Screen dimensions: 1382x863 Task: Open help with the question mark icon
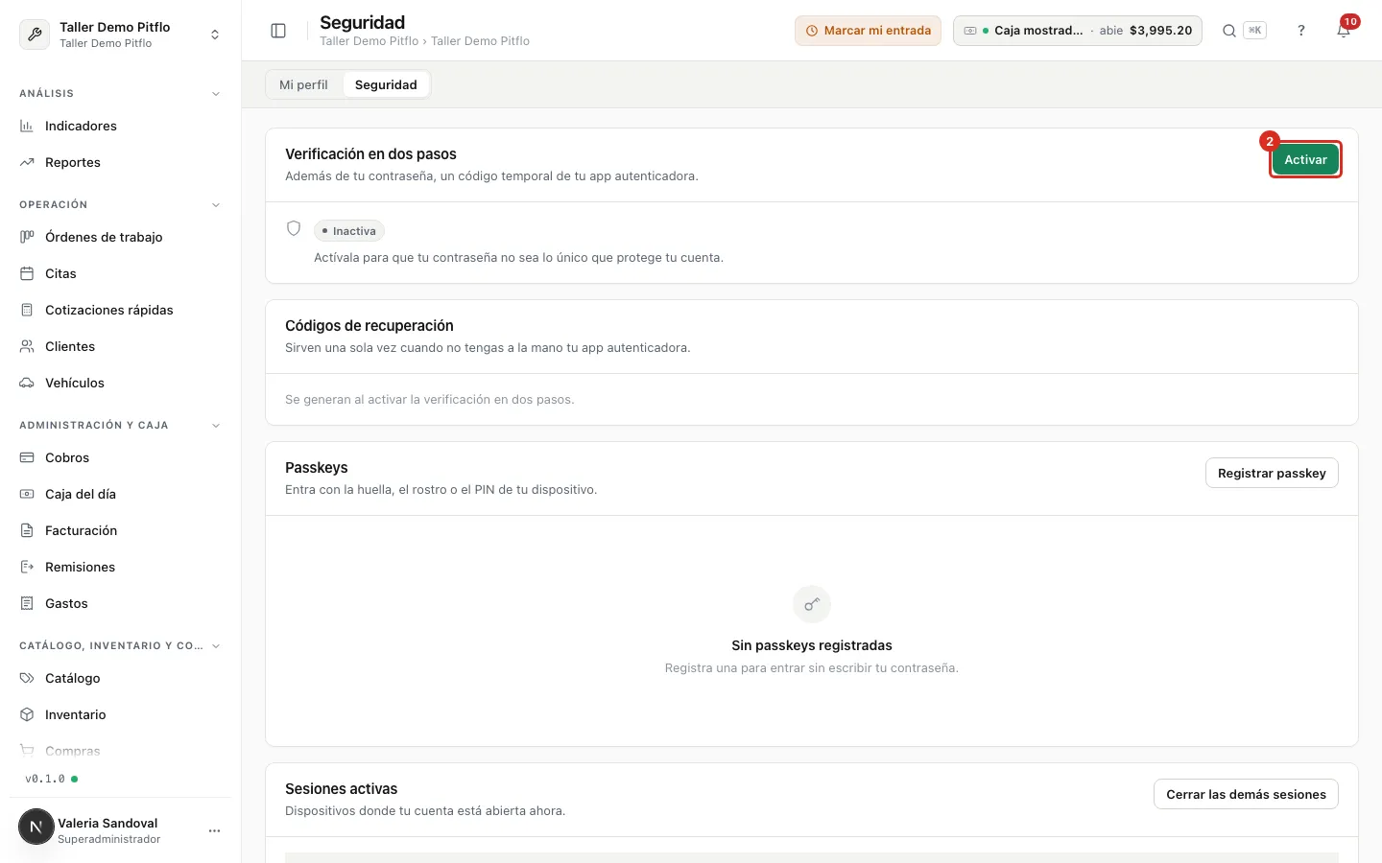pyautogui.click(x=1301, y=31)
